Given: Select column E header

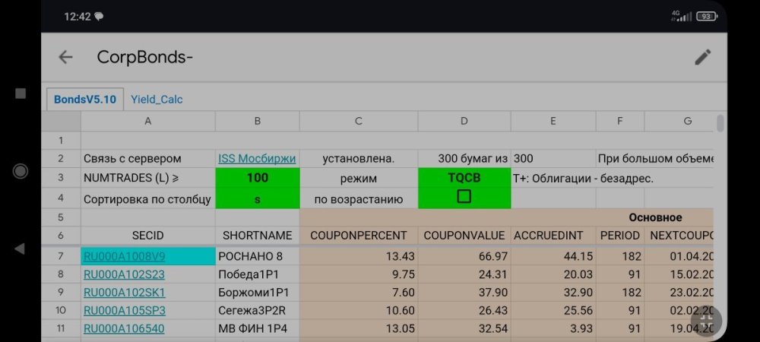Looking at the screenshot, I should pos(553,121).
